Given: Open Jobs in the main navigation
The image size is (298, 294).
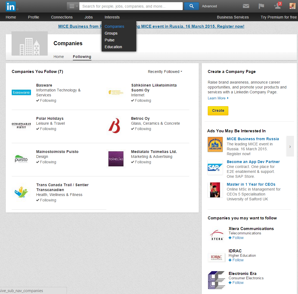Looking at the screenshot, I should [x=89, y=17].
